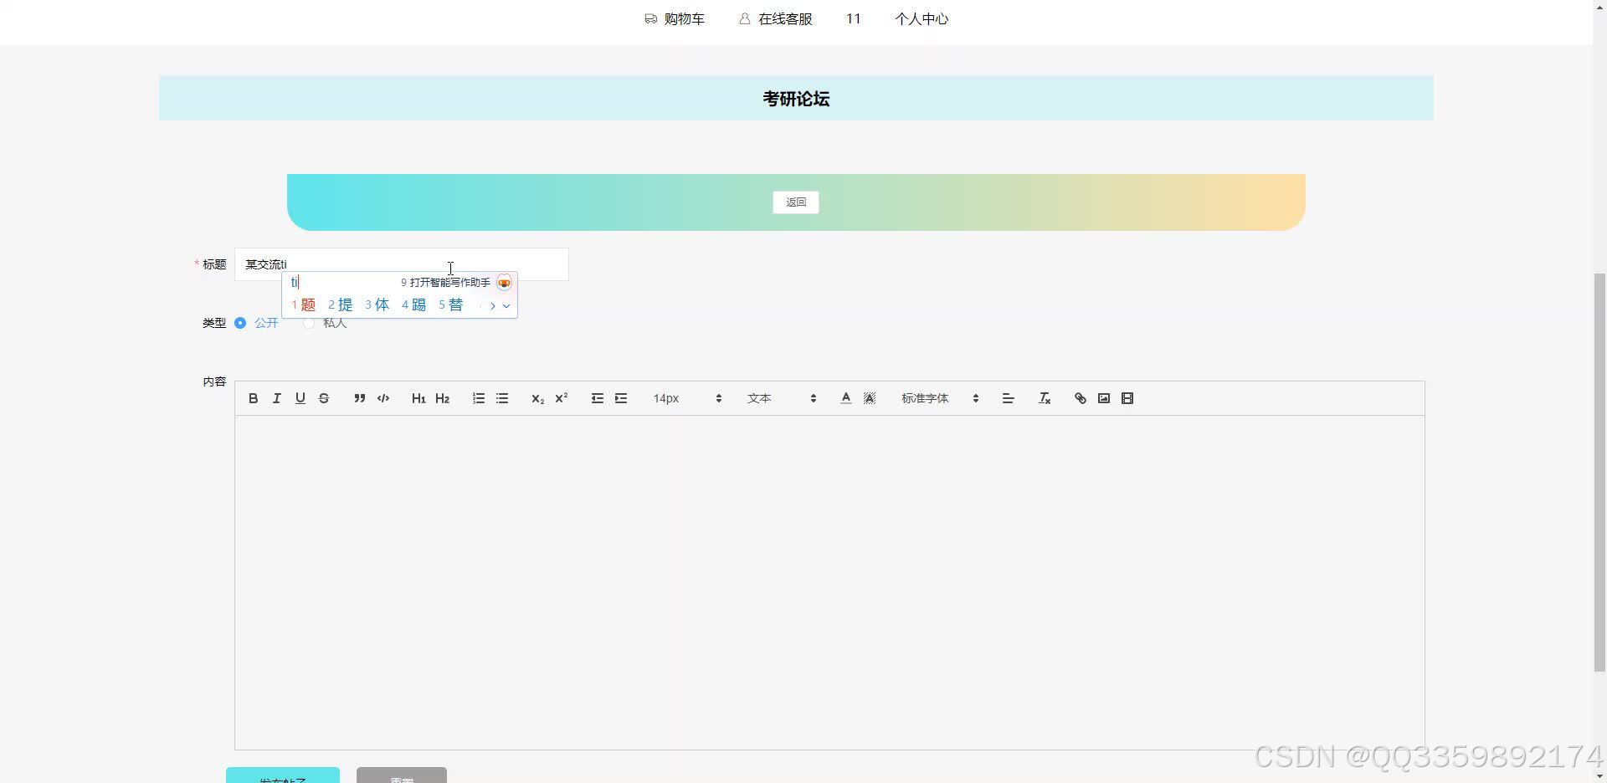Insert a blockquote

359,398
